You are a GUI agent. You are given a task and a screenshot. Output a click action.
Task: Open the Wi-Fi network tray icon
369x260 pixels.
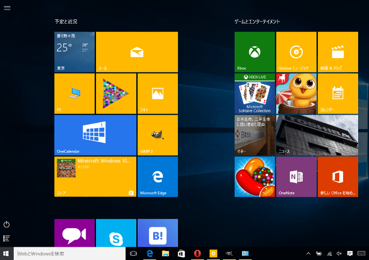click(x=329, y=253)
